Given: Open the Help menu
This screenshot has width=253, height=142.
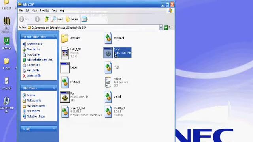Looking at the screenshot, I should pos(62,11).
